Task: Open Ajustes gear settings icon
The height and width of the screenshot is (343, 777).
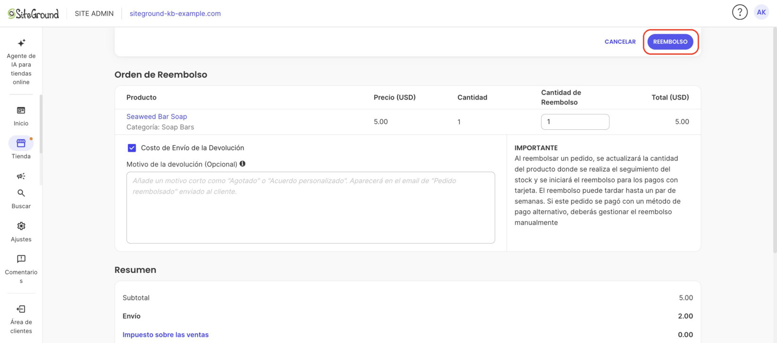Action: pyautogui.click(x=21, y=226)
